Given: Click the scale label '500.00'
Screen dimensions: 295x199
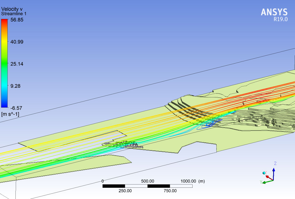Looking at the screenshot, I should [148, 181].
